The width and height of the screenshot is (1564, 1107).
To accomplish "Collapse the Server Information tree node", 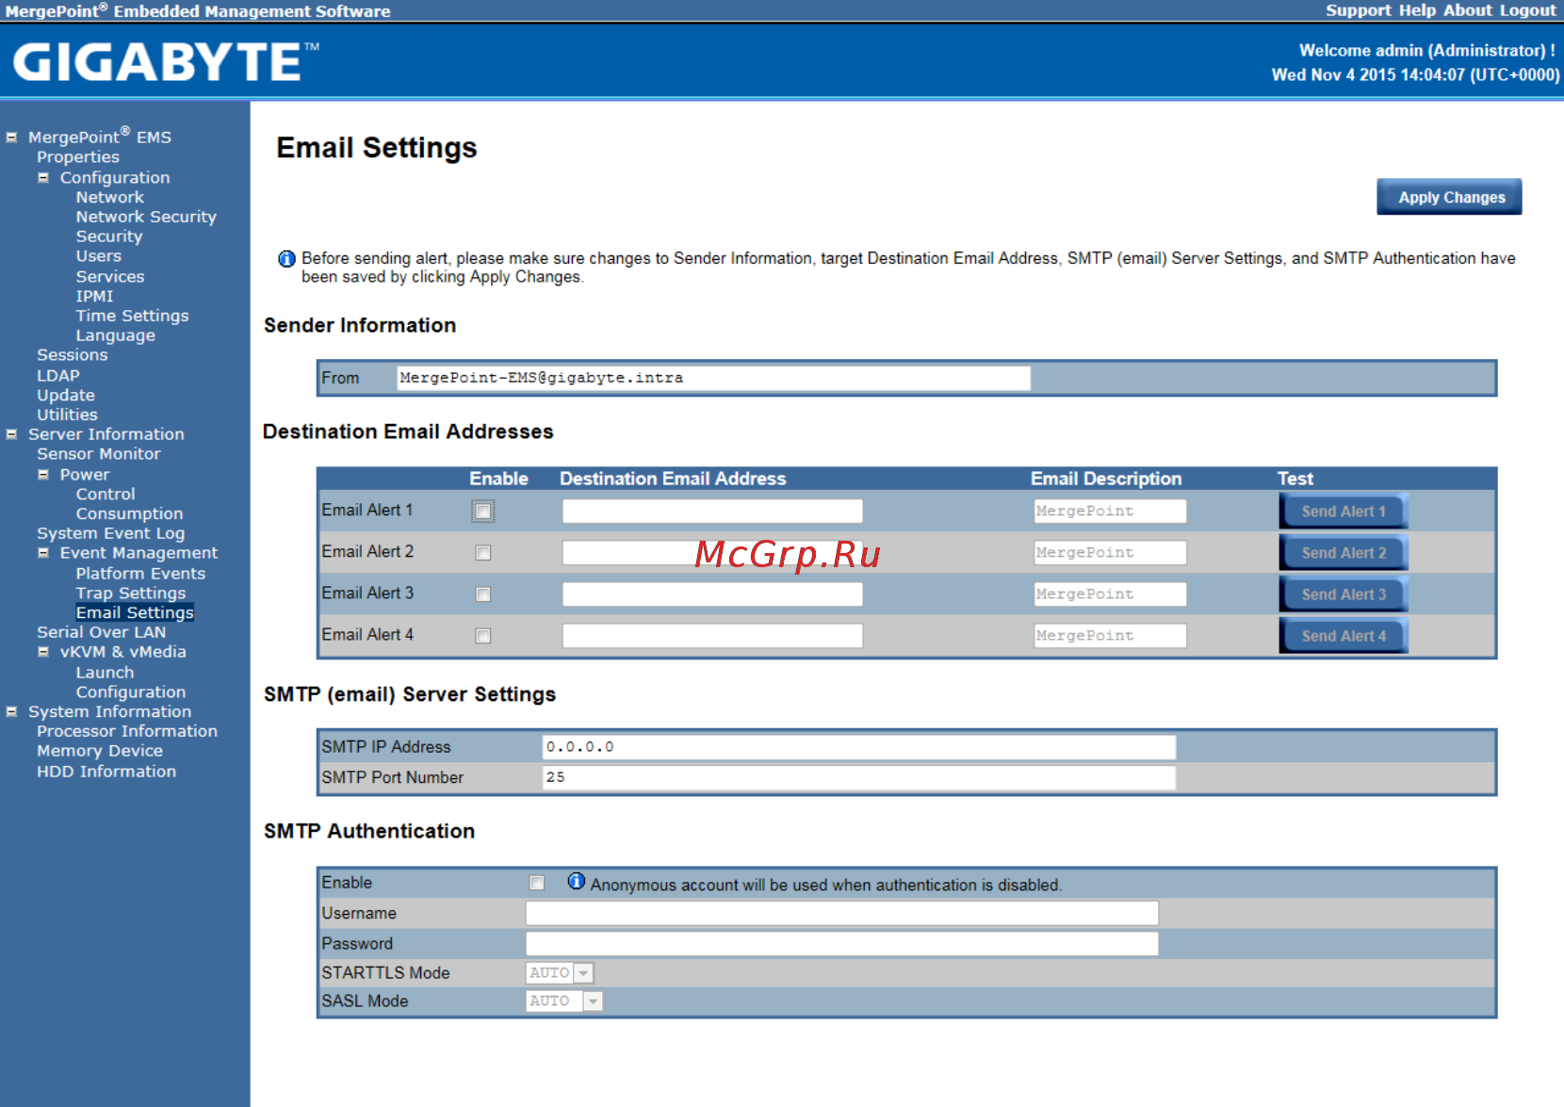I will [11, 434].
